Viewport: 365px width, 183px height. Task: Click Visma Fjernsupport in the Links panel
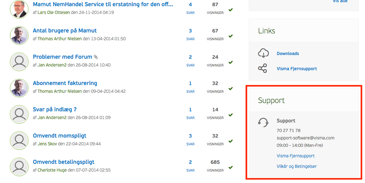point(297,69)
